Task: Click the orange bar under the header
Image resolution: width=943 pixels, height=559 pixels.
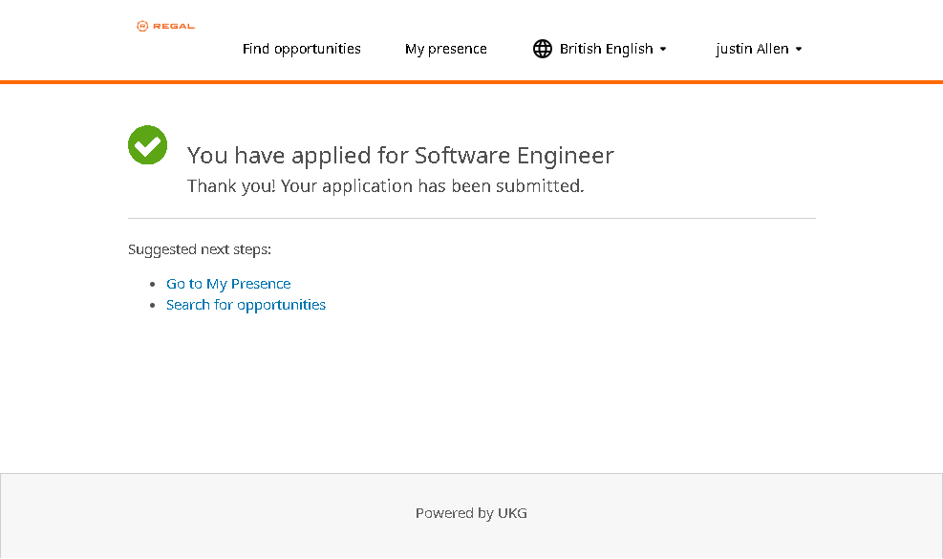Action: tap(471, 82)
